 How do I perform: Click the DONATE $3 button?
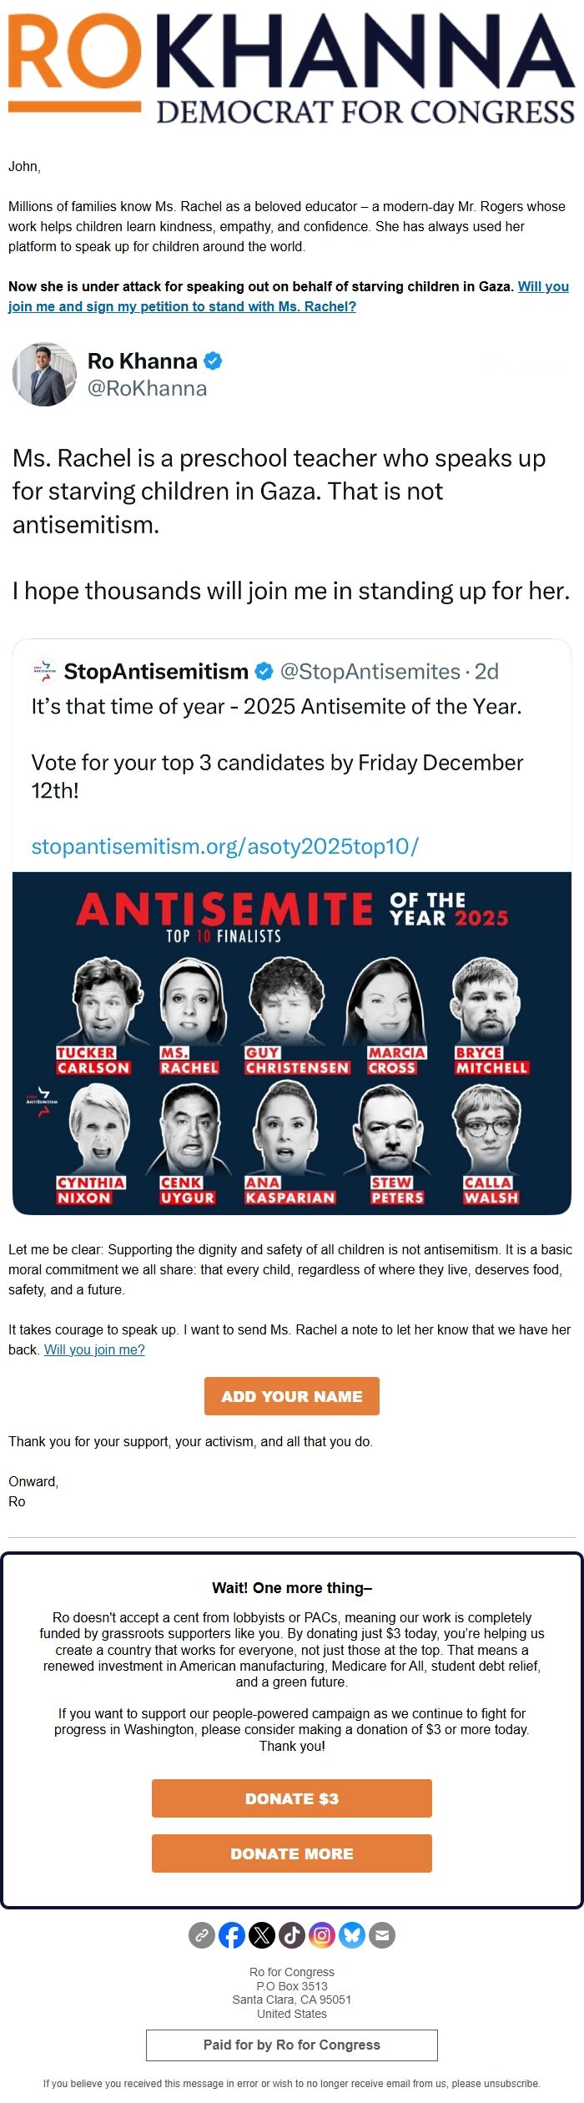(x=292, y=1798)
